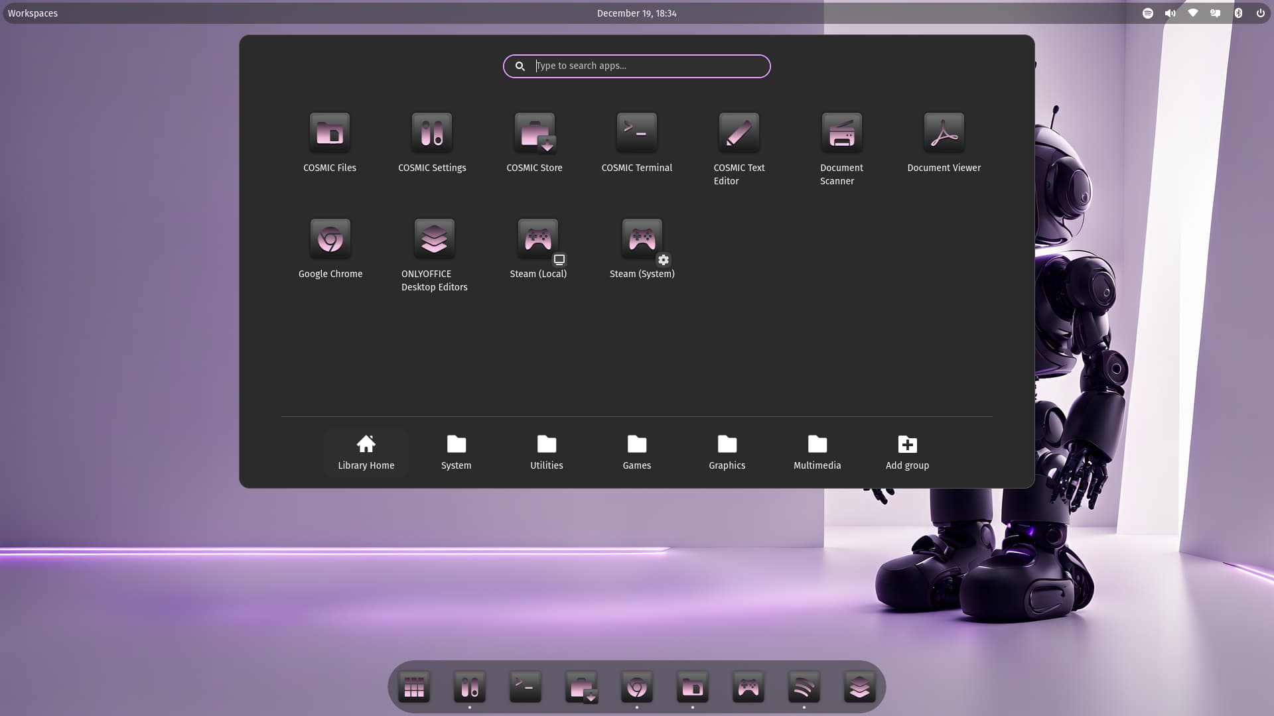Open the Graphics app group
Screen dimensions: 1274x716
[x=727, y=453]
